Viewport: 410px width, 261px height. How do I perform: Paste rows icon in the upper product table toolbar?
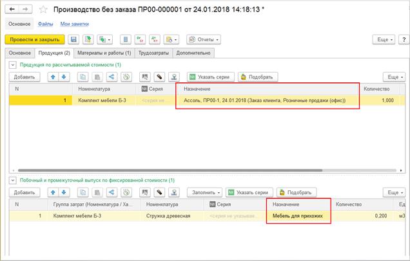pos(97,77)
